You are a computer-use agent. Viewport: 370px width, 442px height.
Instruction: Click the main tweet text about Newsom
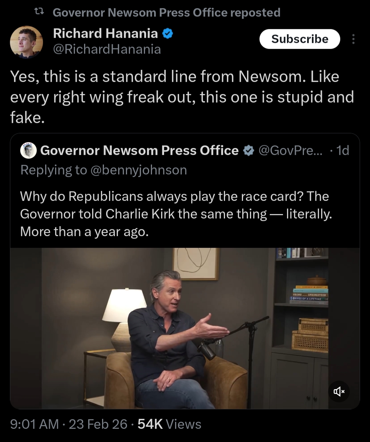[182, 97]
